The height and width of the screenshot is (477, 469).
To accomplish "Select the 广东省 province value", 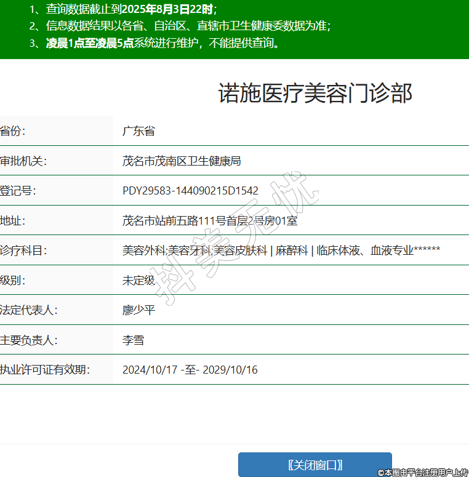I will coord(138,131).
